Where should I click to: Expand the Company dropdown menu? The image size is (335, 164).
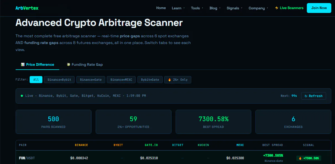click(258, 8)
